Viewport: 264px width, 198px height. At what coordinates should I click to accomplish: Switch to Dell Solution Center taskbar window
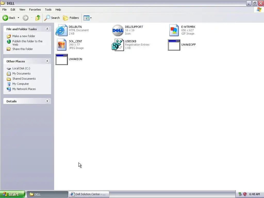tap(89, 194)
